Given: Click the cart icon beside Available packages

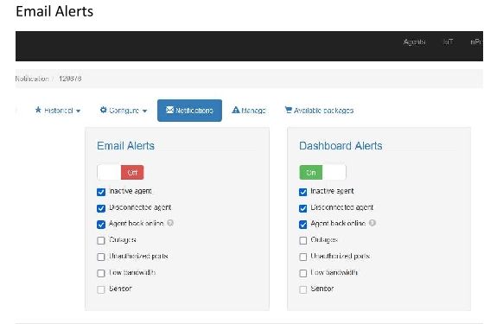Looking at the screenshot, I should click(x=289, y=110).
